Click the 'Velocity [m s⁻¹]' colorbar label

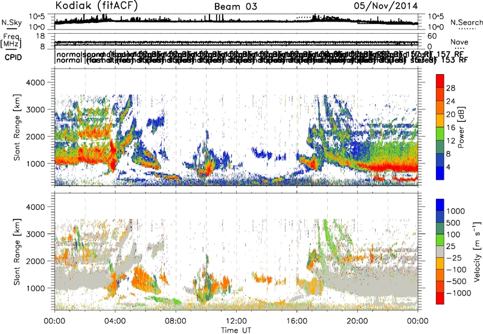pyautogui.click(x=477, y=251)
